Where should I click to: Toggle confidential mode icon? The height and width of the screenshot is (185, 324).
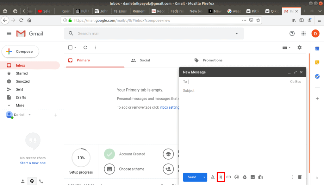pyautogui.click(x=261, y=177)
